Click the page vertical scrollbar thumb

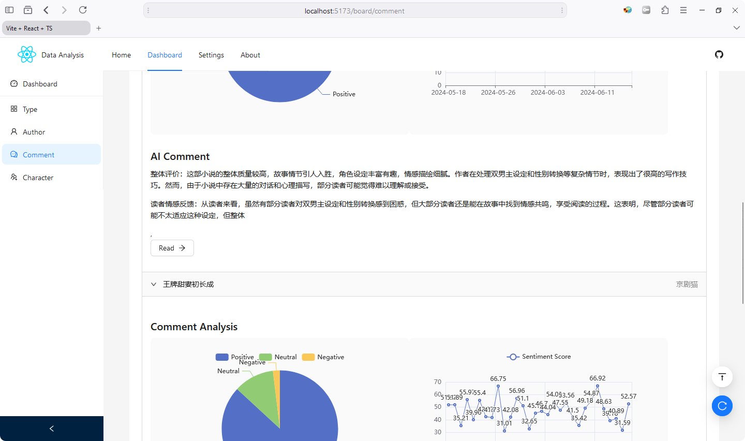click(x=743, y=253)
